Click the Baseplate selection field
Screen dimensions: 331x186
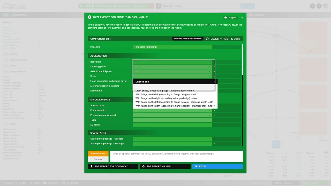[172, 62]
